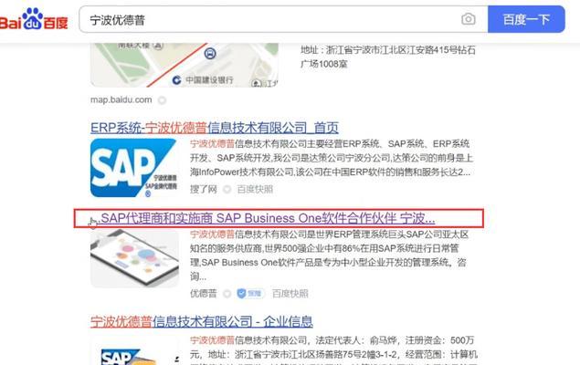Click the Baidu logo

pyautogui.click(x=35, y=18)
